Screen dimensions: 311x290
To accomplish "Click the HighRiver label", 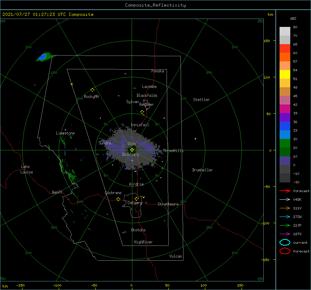I will pyautogui.click(x=143, y=242).
